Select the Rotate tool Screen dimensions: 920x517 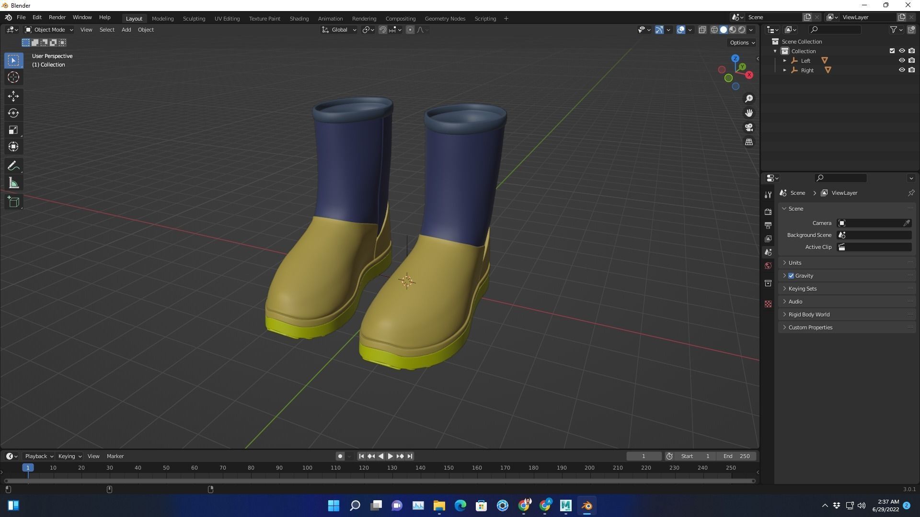[13, 113]
